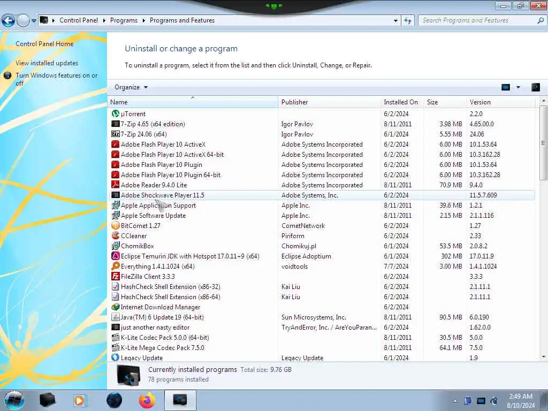Viewport: 548px width, 411px height.
Task: Select Adobe Shockwave Player 11.5 row
Action: coord(322,195)
